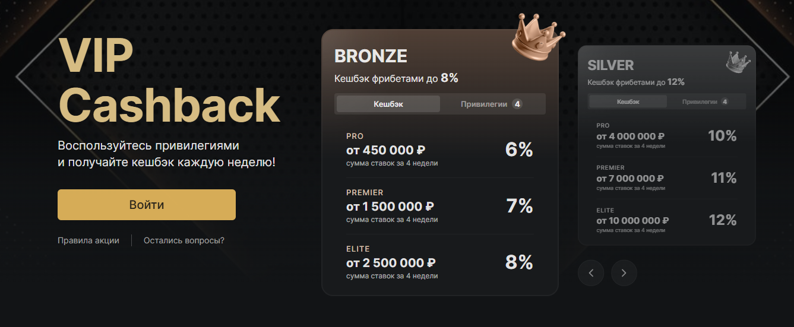The image size is (794, 327).
Task: Click the privileges count badge on Bronze card
Action: click(517, 104)
